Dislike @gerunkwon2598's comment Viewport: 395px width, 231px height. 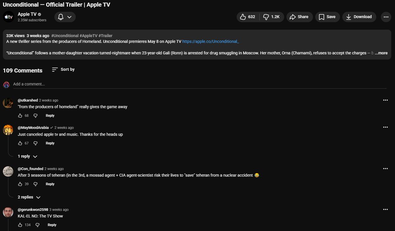click(x=37, y=225)
